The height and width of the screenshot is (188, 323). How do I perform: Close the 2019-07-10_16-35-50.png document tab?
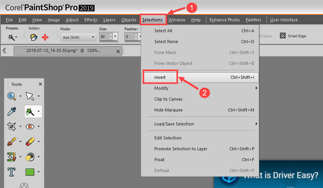[x=118, y=52]
